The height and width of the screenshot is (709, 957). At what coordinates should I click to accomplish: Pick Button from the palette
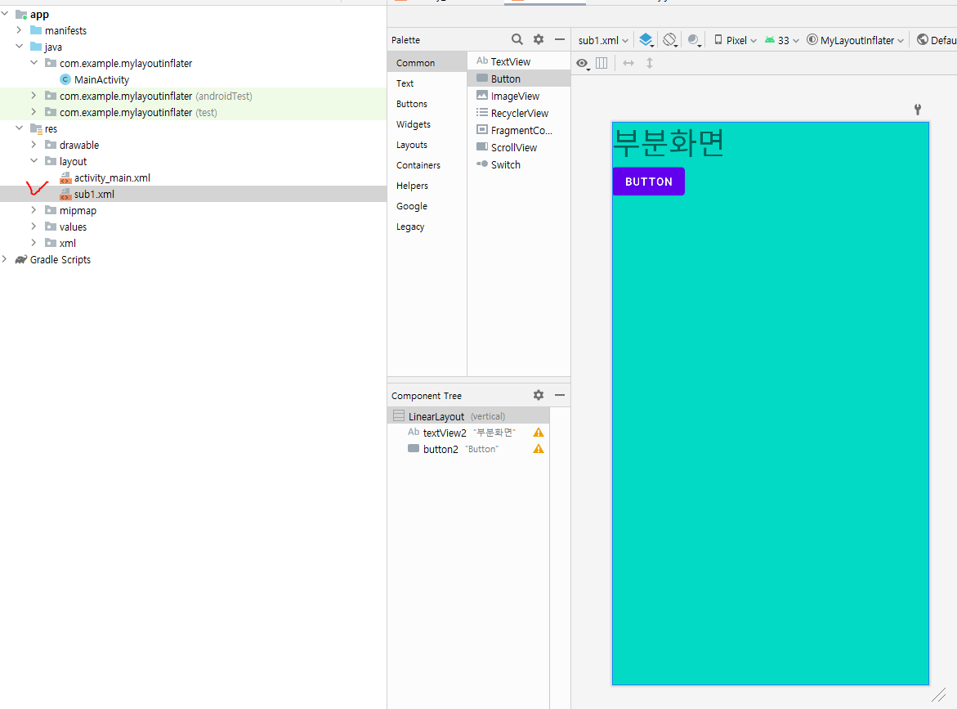(x=519, y=79)
